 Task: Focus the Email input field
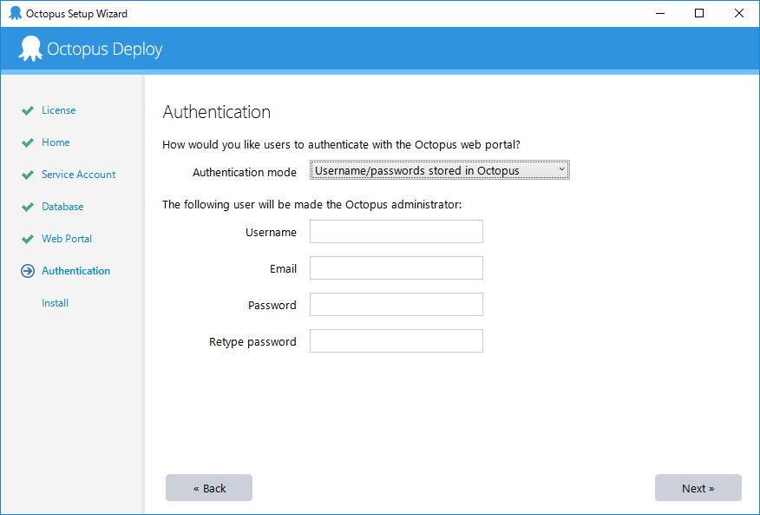396,268
